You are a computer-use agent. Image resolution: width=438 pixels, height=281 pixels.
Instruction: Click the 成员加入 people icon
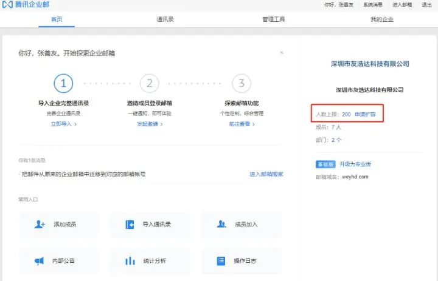[221, 224]
